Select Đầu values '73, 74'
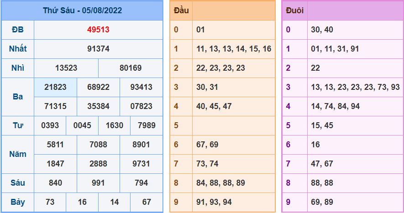The image size is (404, 213). 207,164
